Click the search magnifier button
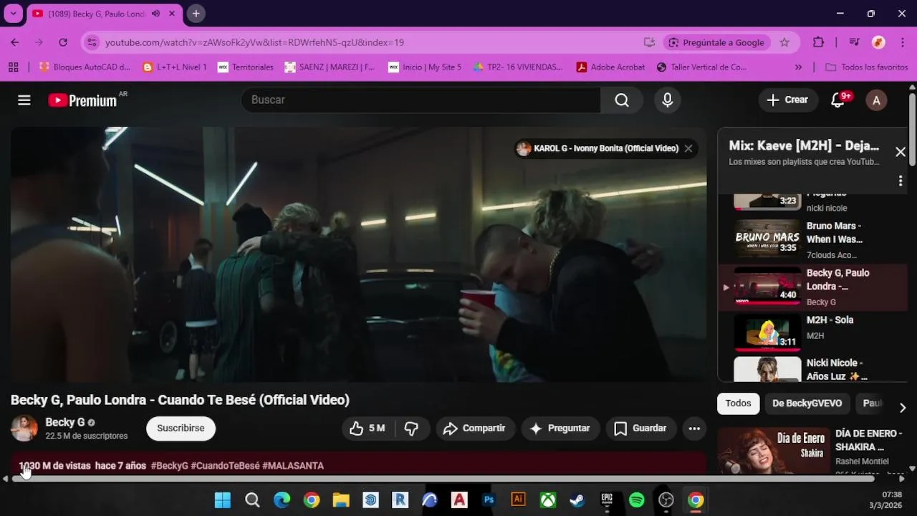This screenshot has height=516, width=917. point(622,100)
